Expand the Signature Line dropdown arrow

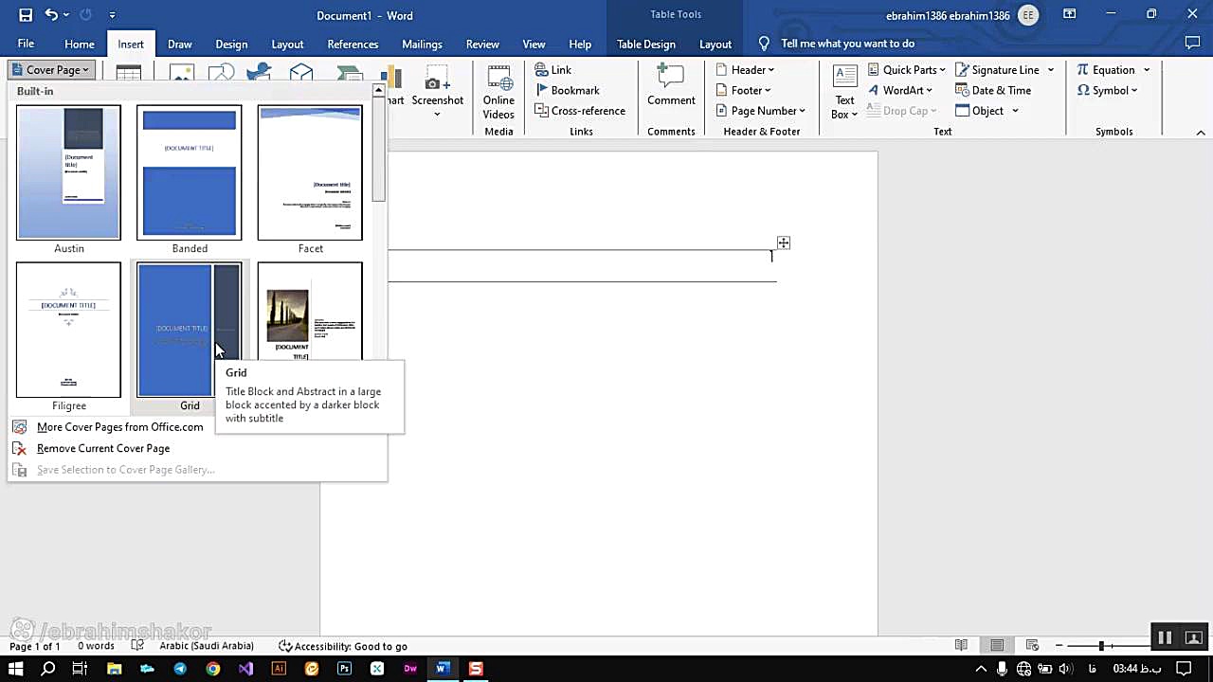click(1051, 70)
